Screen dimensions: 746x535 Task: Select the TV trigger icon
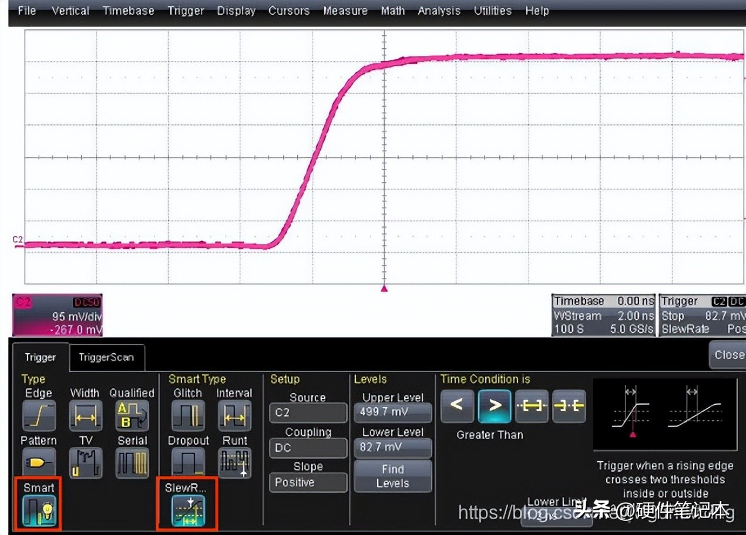85,463
